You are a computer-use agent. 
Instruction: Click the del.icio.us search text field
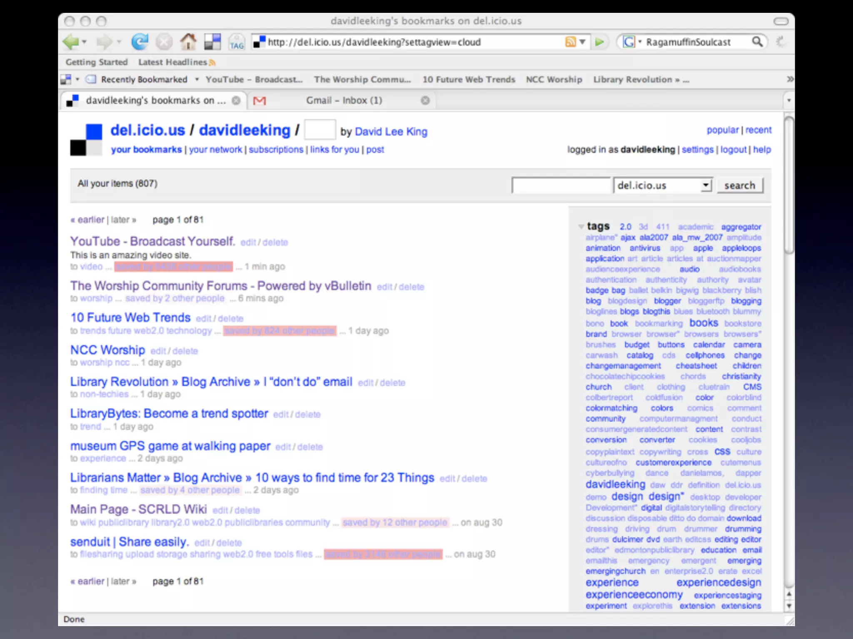pos(561,185)
